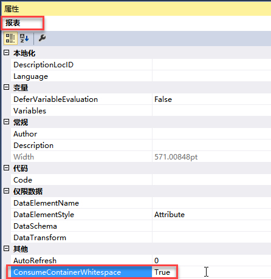Screen dimensions: 271x279
Task: Switch to Categorized view icon
Action: [10, 38]
